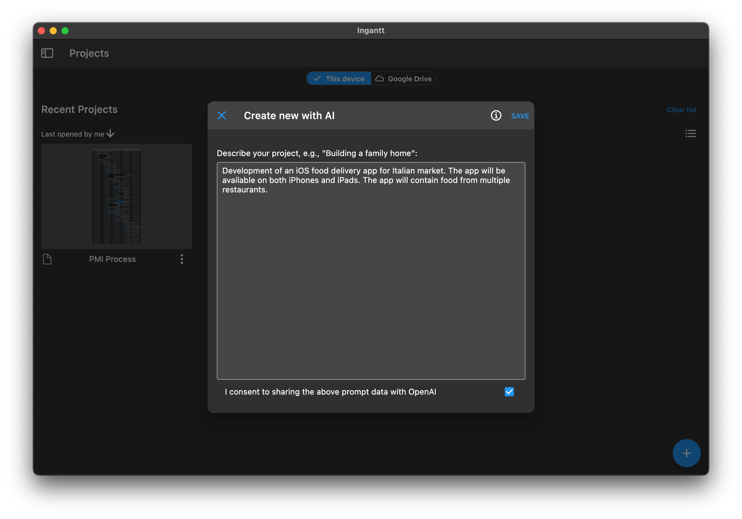This screenshot has width=742, height=519.
Task: Toggle the sidebar panel icon
Action: [47, 53]
